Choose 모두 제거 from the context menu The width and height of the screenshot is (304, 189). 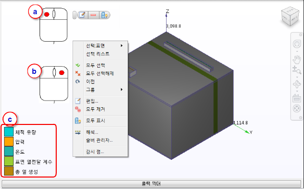click(100, 109)
